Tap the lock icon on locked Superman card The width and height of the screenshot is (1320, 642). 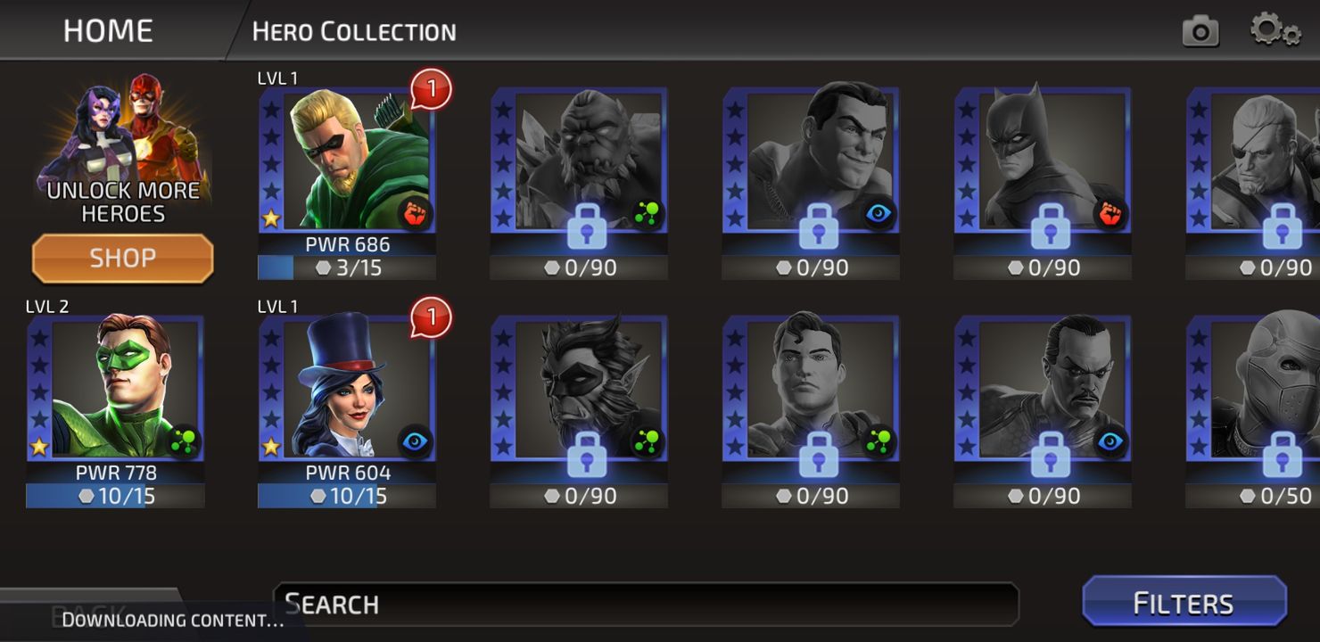coord(819,454)
